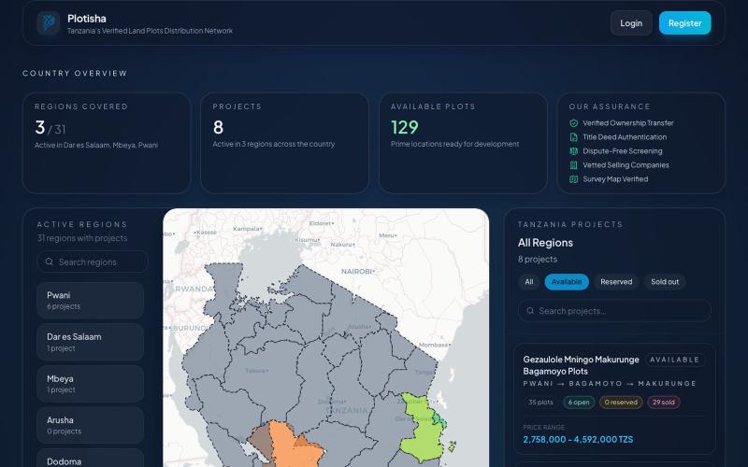Click the PWANI → BAGAMOYO → MAKURUNGE breadcrumb
Viewport: 748px width, 467px height.
point(610,384)
